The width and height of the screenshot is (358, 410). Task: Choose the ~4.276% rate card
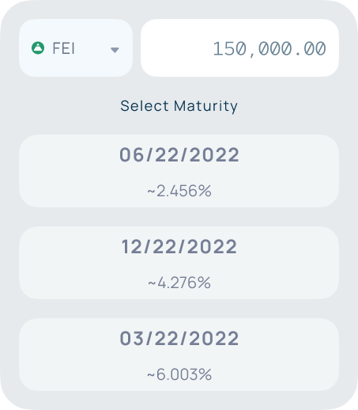pos(179,263)
